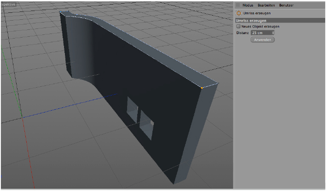Select the orange vertex on the wall corner
327x191 pixels.
click(202, 87)
